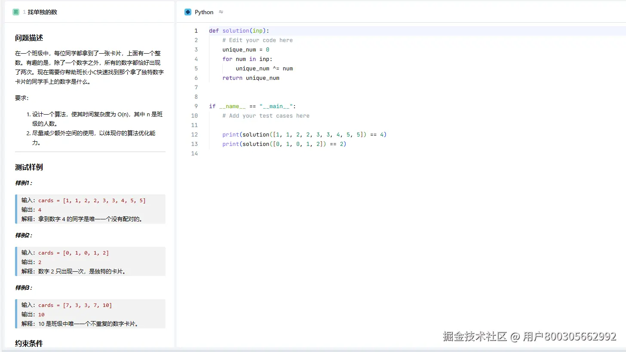The width and height of the screenshot is (626, 352).
Task: Click the first requirement about O(n) complexity
Action: pyautogui.click(x=98, y=119)
